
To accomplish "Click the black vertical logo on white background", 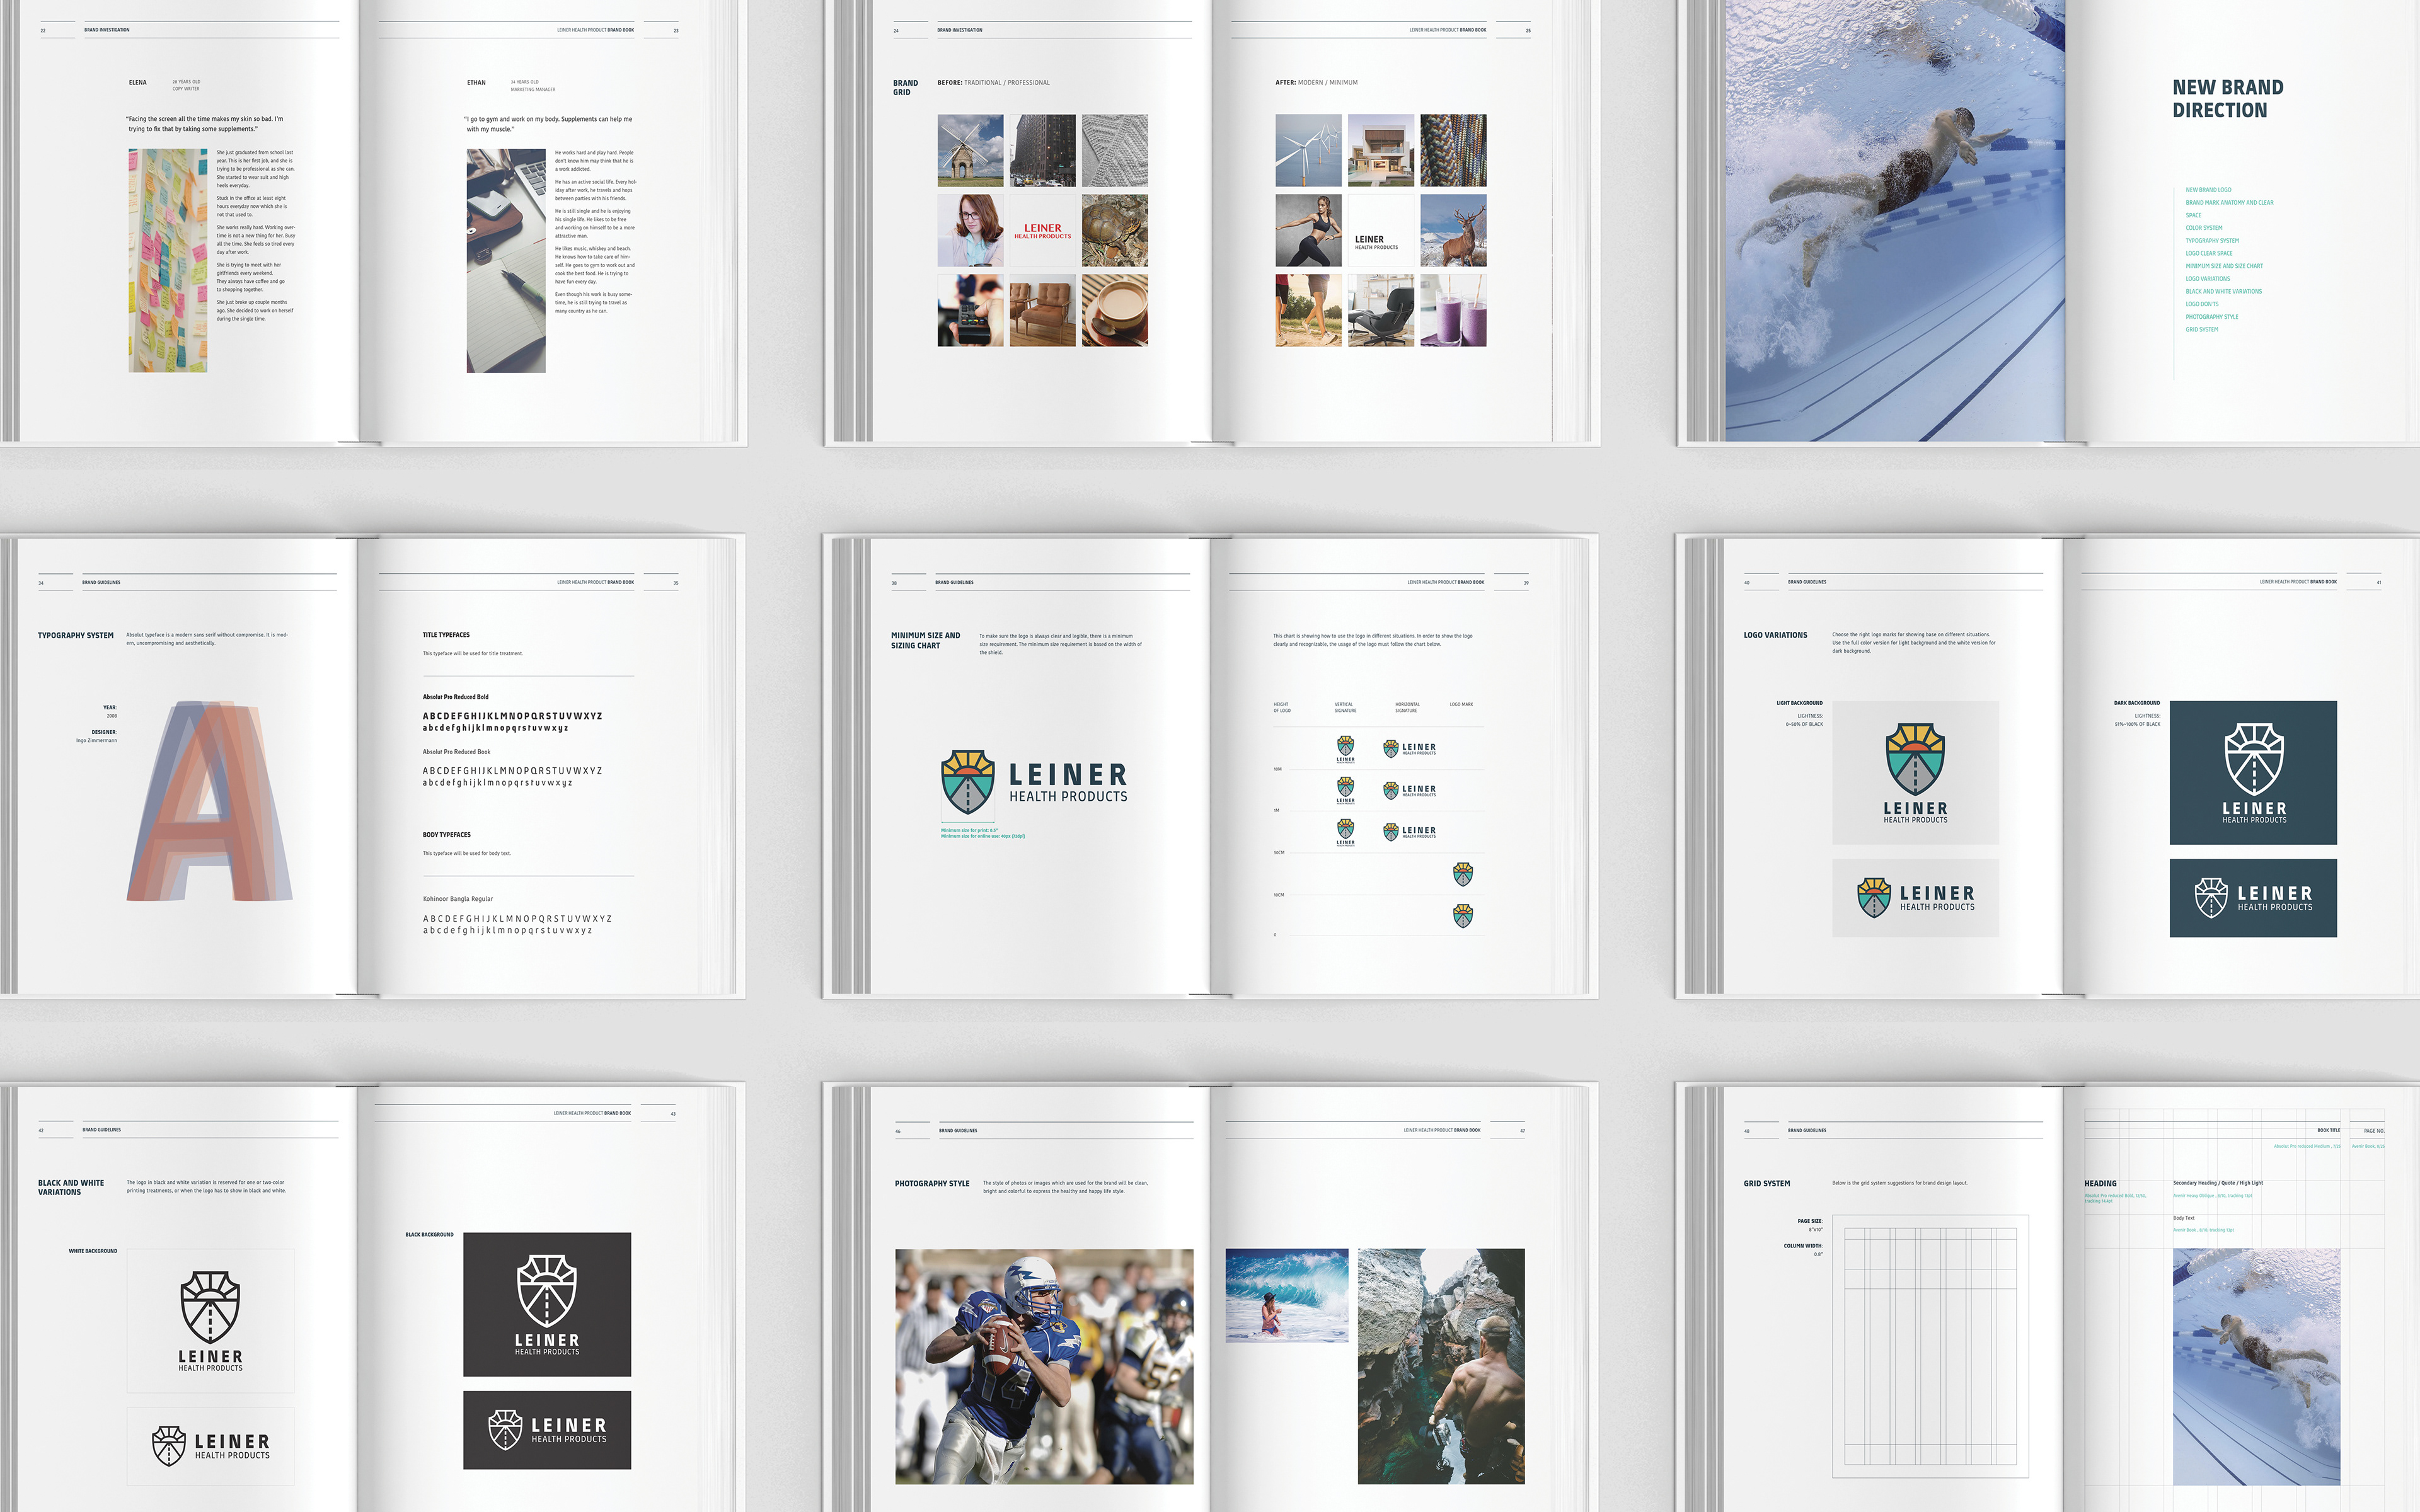I will (x=210, y=1320).
